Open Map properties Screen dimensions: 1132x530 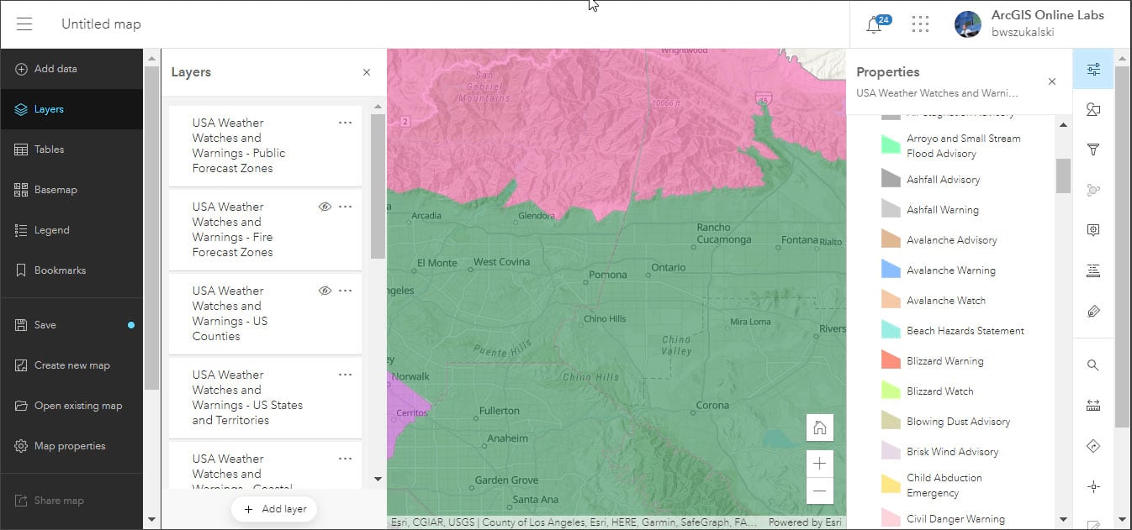tap(71, 446)
